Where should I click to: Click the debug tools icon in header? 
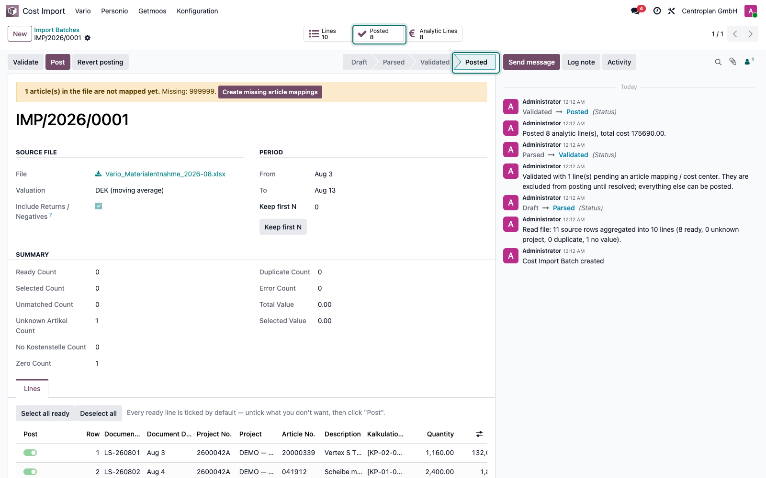(671, 11)
